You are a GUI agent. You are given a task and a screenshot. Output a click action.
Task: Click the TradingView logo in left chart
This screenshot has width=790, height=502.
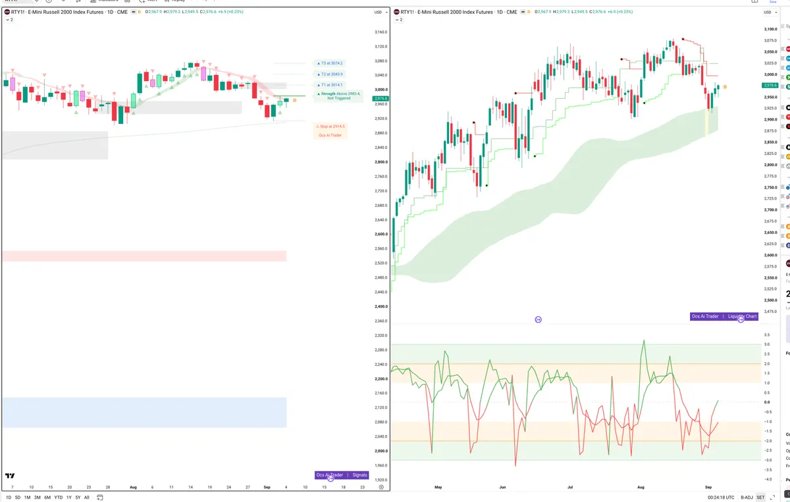pyautogui.click(x=10, y=475)
